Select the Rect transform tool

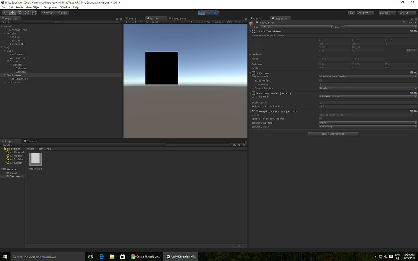pyautogui.click(x=33, y=13)
